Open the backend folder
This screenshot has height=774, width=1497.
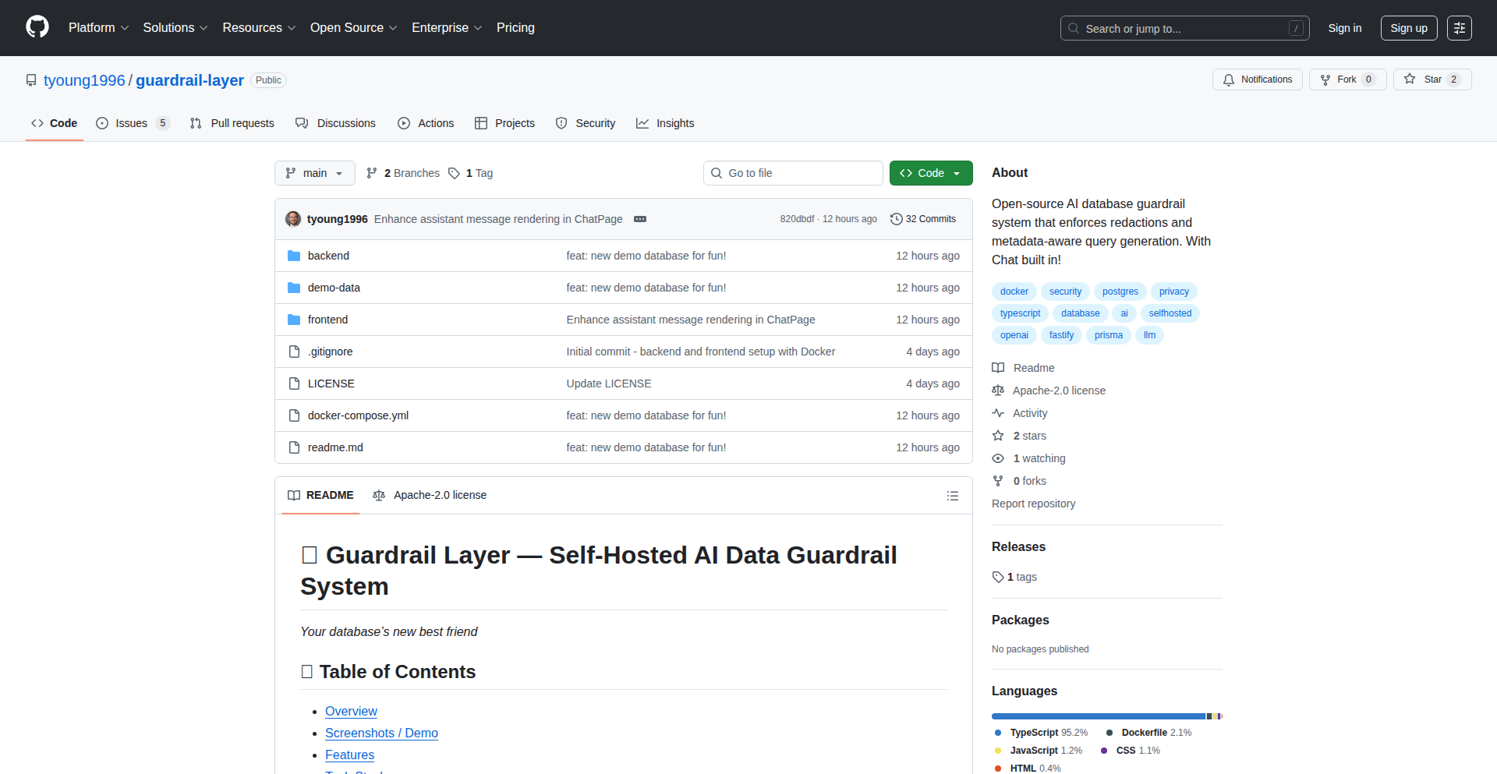point(328,256)
